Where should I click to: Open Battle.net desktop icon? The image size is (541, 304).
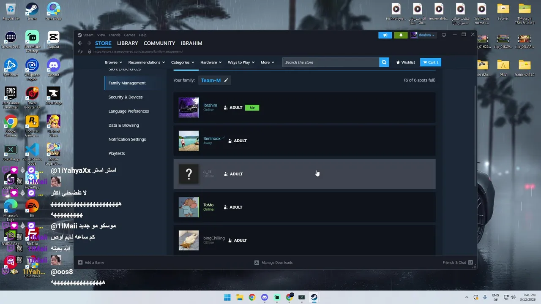tap(11, 68)
